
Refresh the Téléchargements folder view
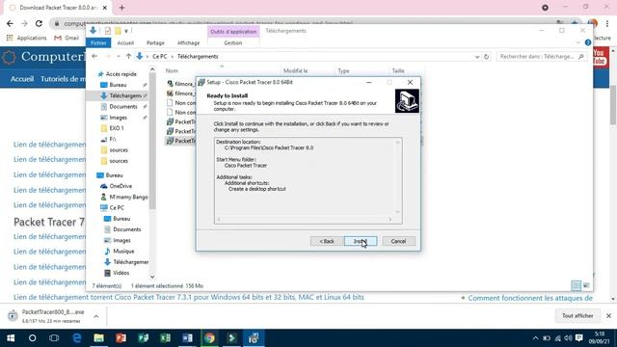coord(486,57)
